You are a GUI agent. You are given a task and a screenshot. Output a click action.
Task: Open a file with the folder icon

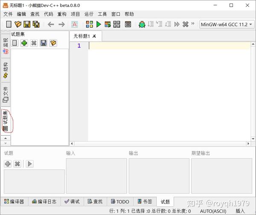tap(18, 24)
